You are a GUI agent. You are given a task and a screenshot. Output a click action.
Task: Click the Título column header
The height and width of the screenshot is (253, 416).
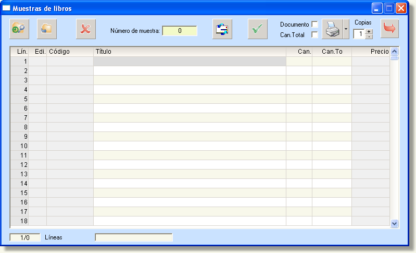click(190, 52)
